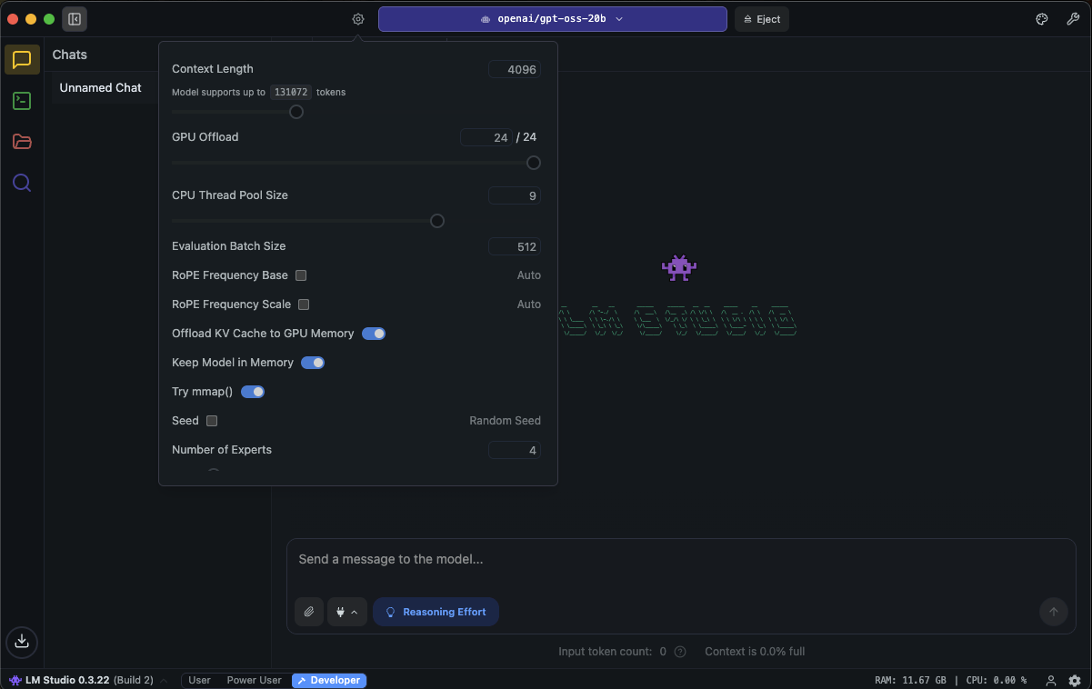Click the paperclip attach file icon
The image size is (1092, 689).
tap(309, 612)
